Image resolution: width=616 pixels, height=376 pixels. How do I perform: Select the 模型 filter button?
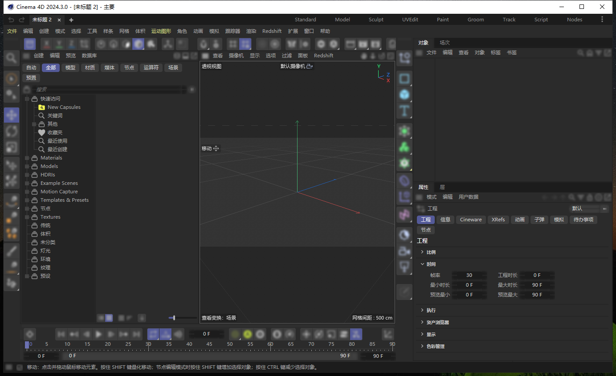click(70, 68)
